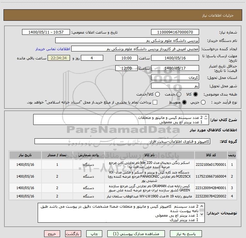246x238 pixels.
Task: Click quantity cell in row 1 scanner
Action: pyautogui.click(x=57, y=165)
